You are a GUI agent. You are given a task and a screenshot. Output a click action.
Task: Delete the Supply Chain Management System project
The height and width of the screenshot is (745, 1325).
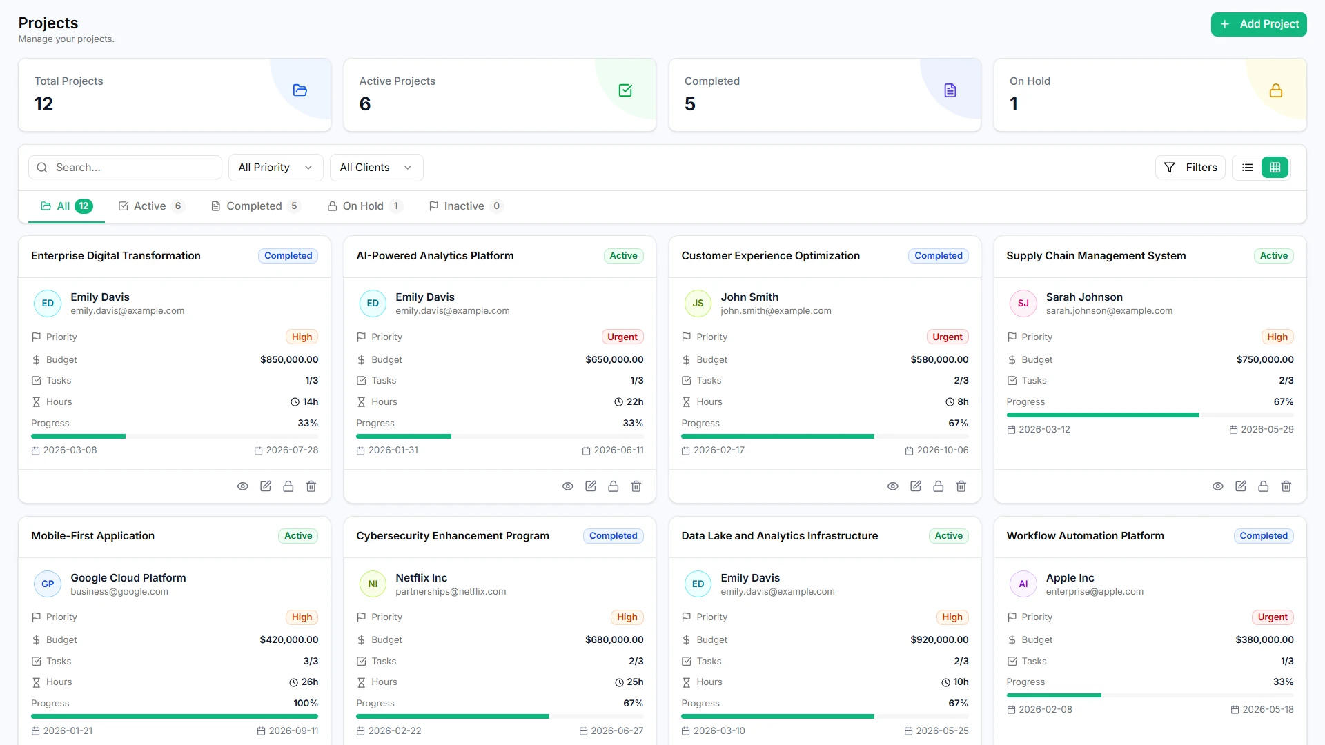(x=1286, y=486)
